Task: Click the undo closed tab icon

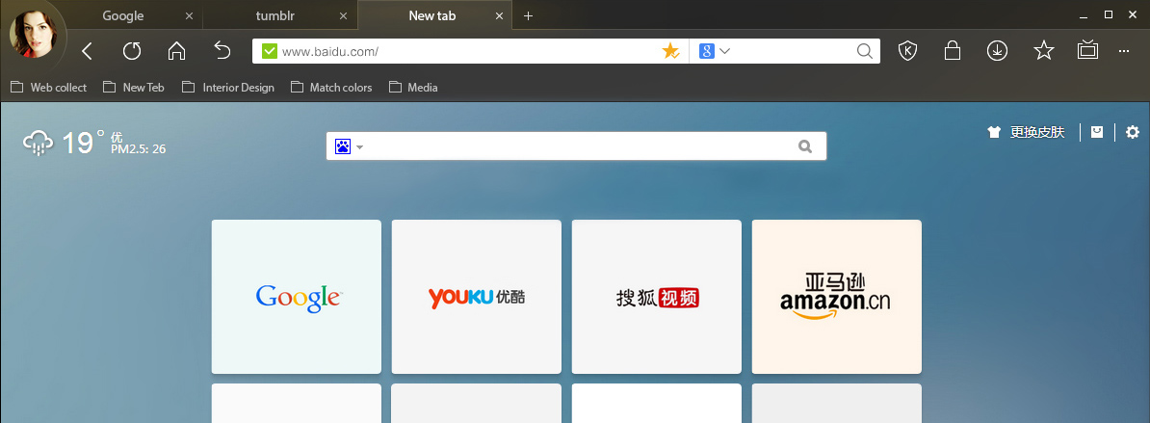Action: coord(222,50)
